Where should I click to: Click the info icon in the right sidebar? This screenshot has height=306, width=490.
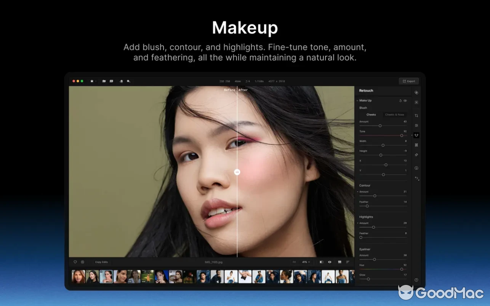pos(416,168)
